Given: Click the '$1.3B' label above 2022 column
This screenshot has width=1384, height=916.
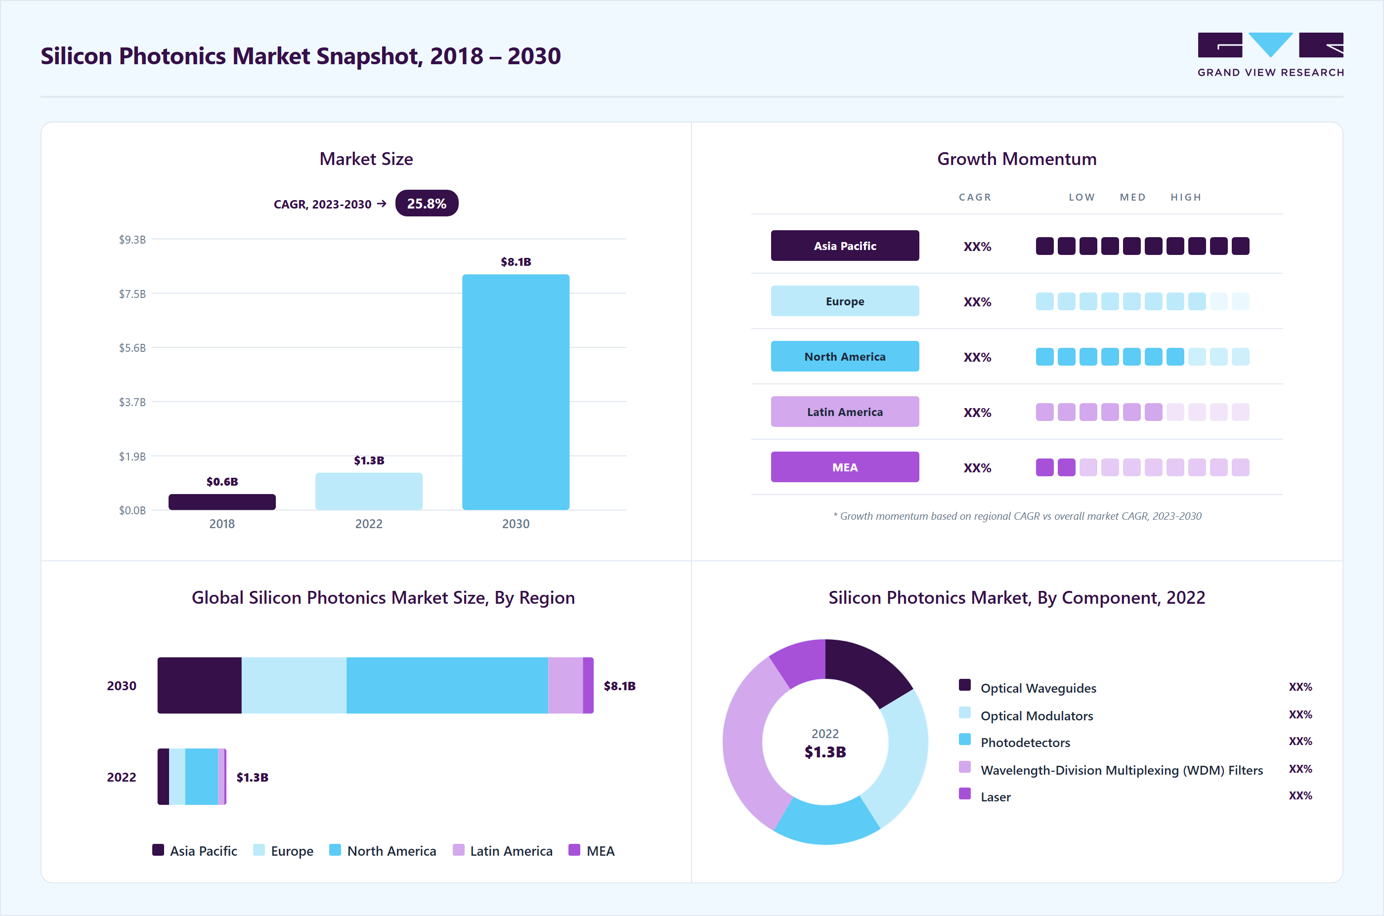Looking at the screenshot, I should coord(369,460).
